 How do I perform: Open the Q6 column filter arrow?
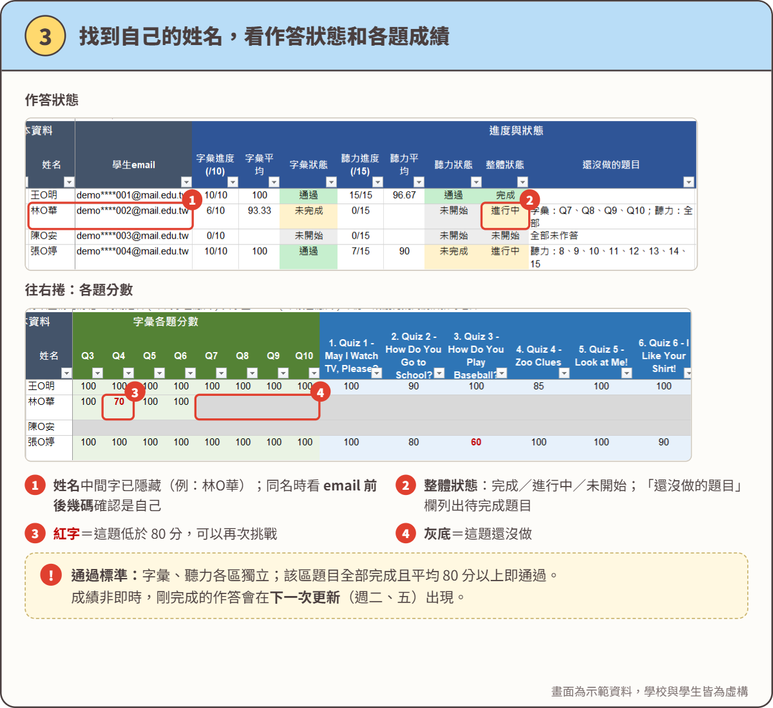(190, 373)
